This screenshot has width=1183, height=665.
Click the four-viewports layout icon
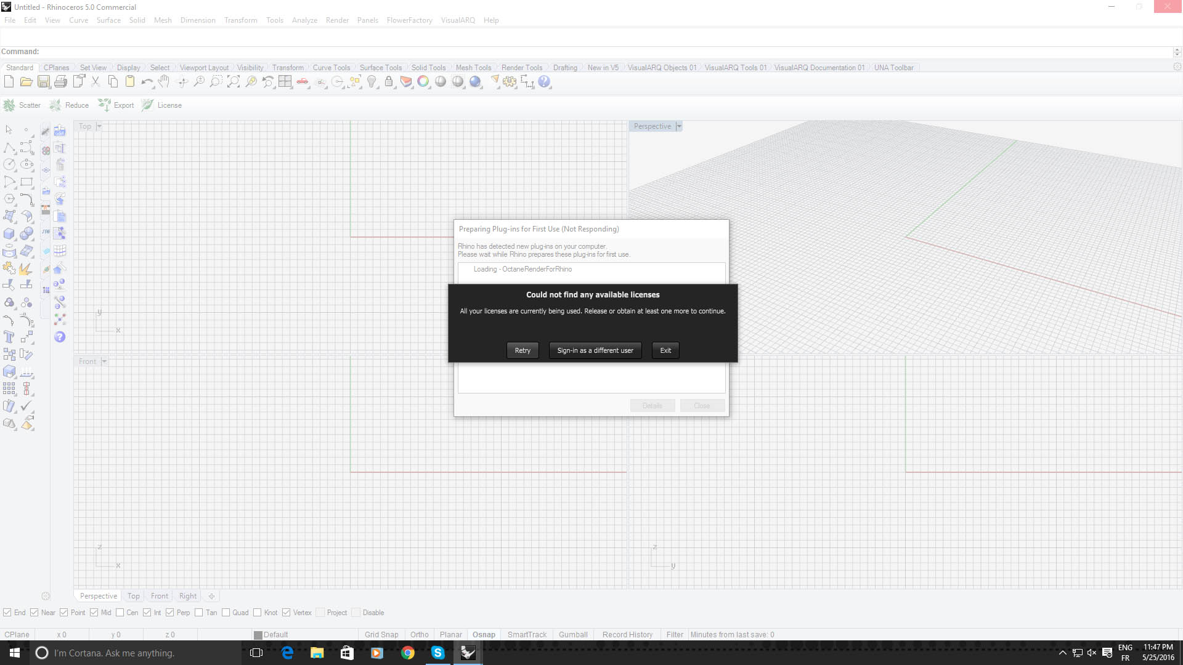click(x=285, y=81)
